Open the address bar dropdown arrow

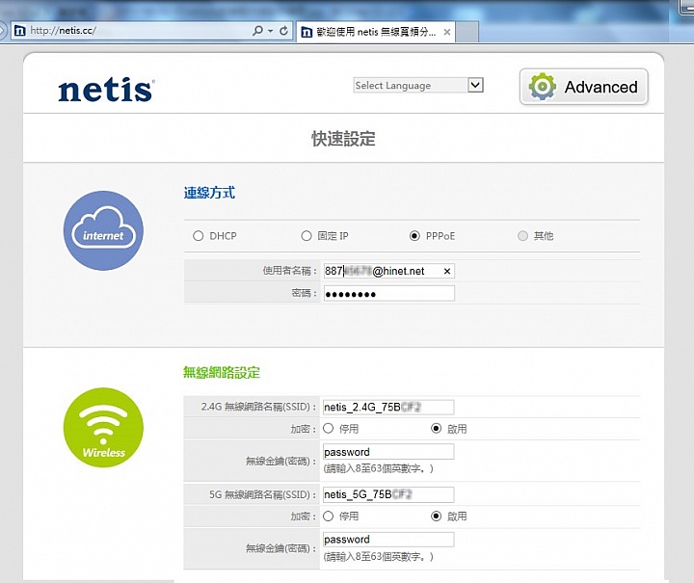click(x=271, y=31)
